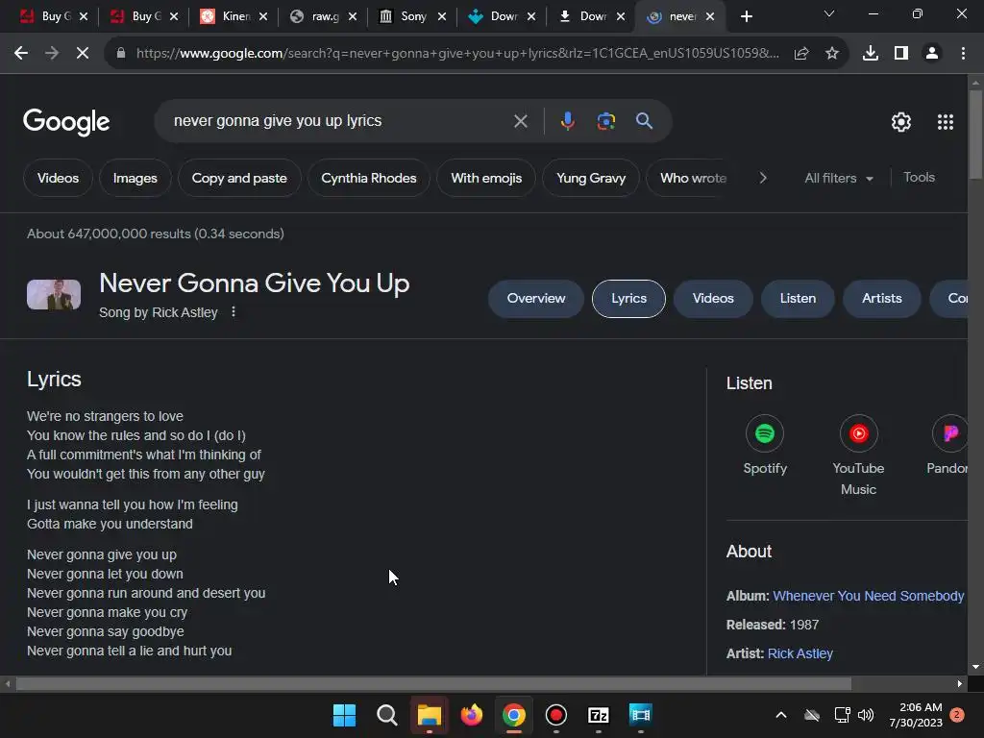Open 7-Zip from the taskbar

click(599, 715)
